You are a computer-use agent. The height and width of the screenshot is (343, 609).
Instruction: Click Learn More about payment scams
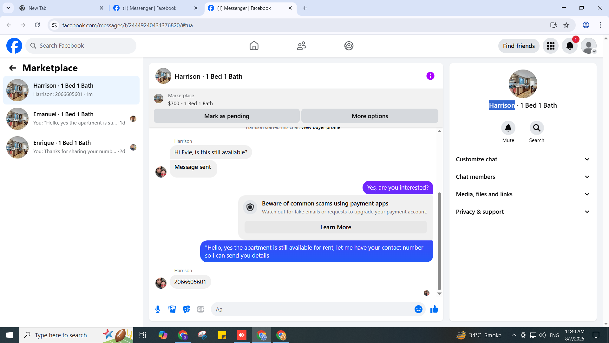pyautogui.click(x=336, y=227)
